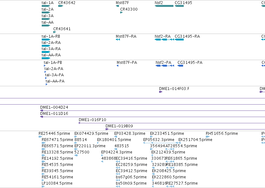Select the EP03428.3prime EST label

point(130,134)
